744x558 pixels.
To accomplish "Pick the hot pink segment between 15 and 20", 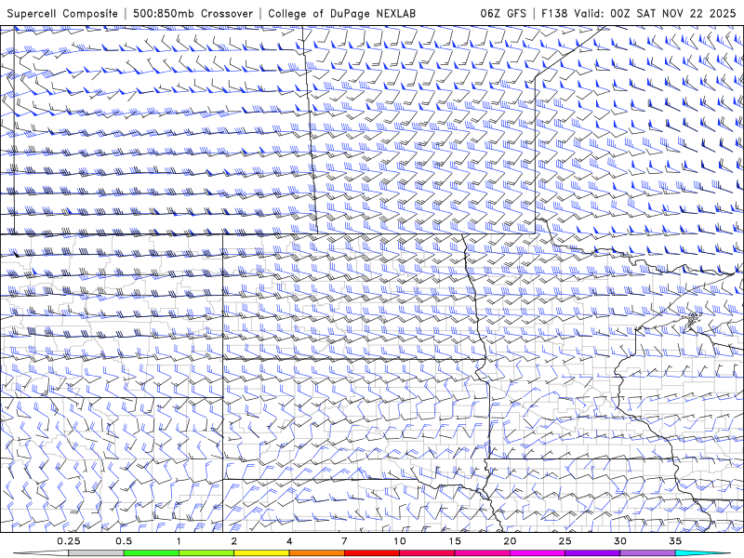I will tap(482, 552).
